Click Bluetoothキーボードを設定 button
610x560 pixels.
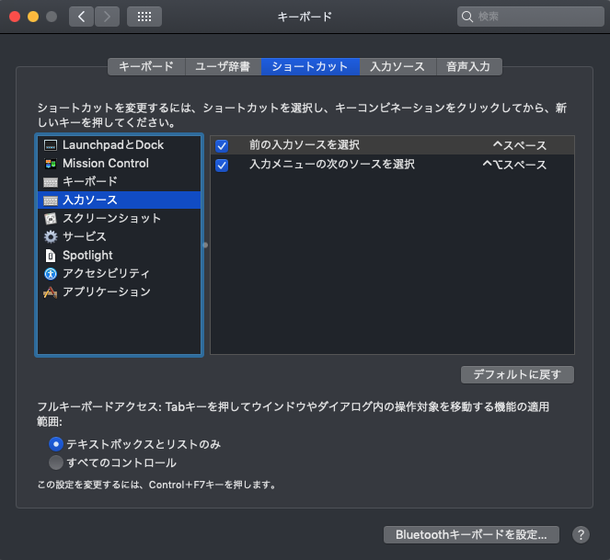(x=471, y=535)
